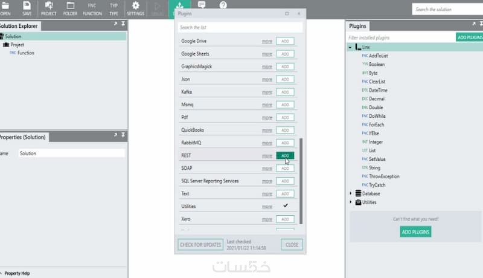Create a new FOLDER from the toolbar
This screenshot has width=483, height=278.
coord(70,8)
